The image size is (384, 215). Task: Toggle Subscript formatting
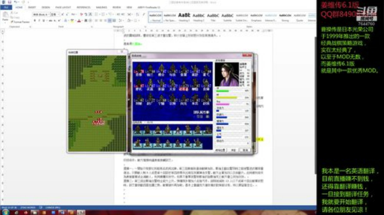pos(55,21)
